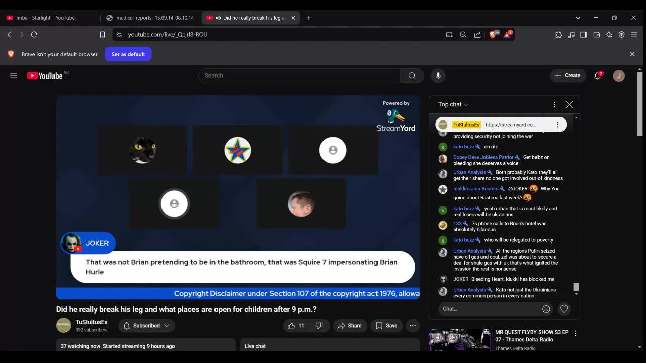Save the video to playlist
The width and height of the screenshot is (646, 363).
pos(387,326)
